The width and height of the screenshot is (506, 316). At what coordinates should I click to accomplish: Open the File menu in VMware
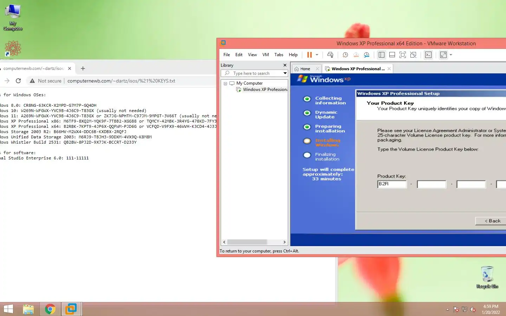(227, 55)
